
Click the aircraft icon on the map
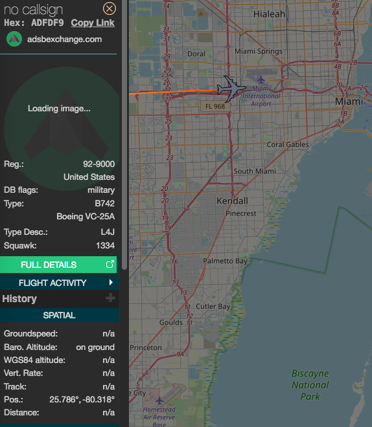(x=231, y=89)
